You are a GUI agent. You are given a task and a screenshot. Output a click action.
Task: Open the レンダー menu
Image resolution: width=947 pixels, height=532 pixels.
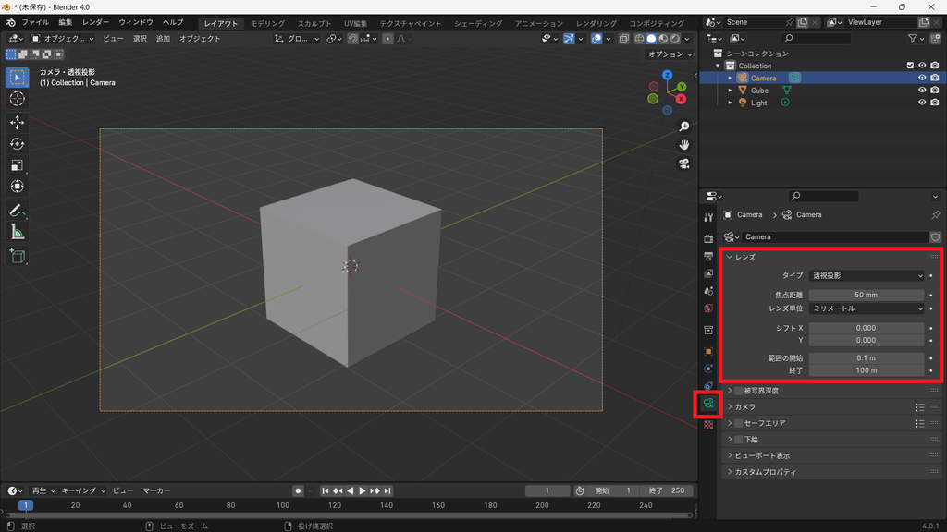point(95,22)
